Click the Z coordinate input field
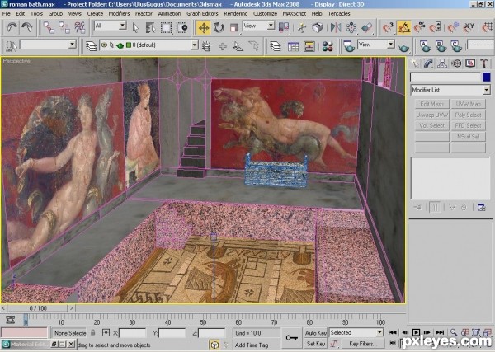The width and height of the screenshot is (495, 352). 211,333
